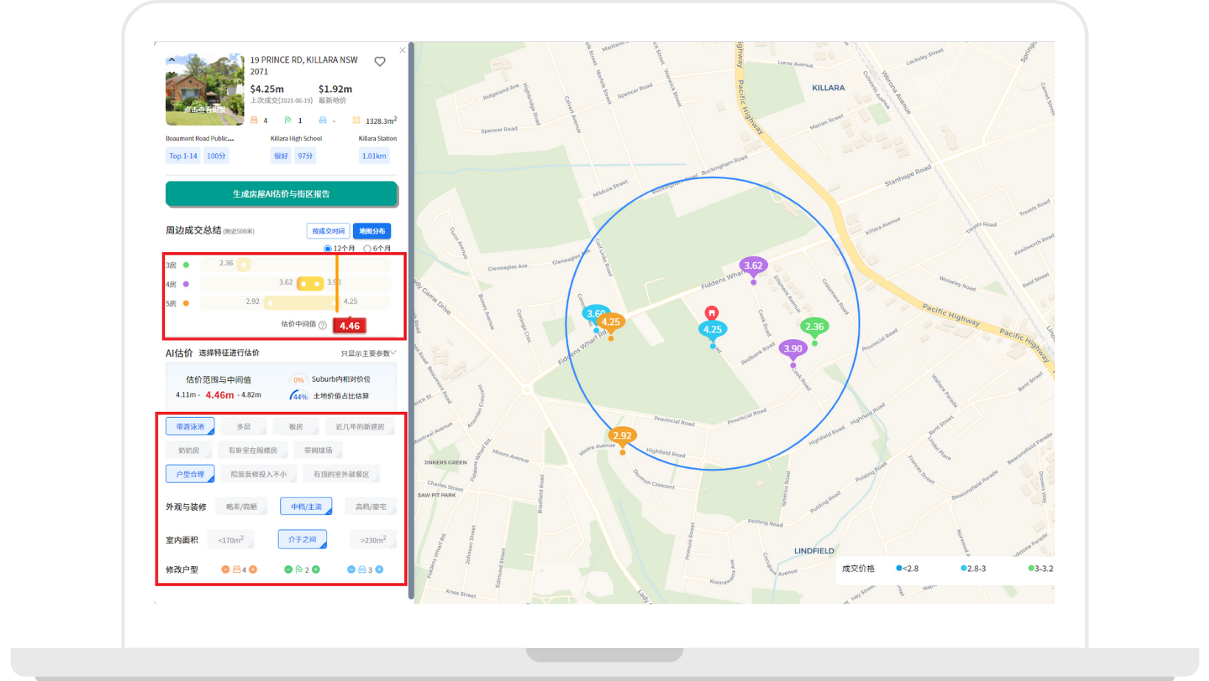Toggle the 带网球场 feature
The image size is (1209, 681).
point(318,450)
